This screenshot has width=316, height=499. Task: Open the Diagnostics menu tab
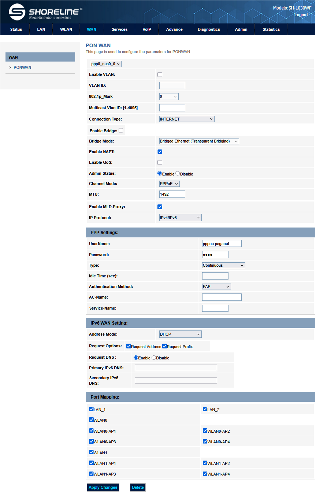(x=209, y=29)
